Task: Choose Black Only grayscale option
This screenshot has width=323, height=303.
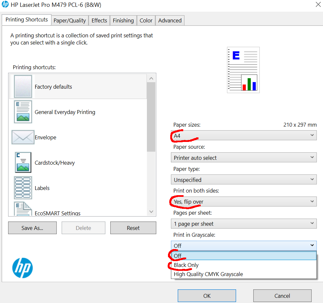Action: 244,265
